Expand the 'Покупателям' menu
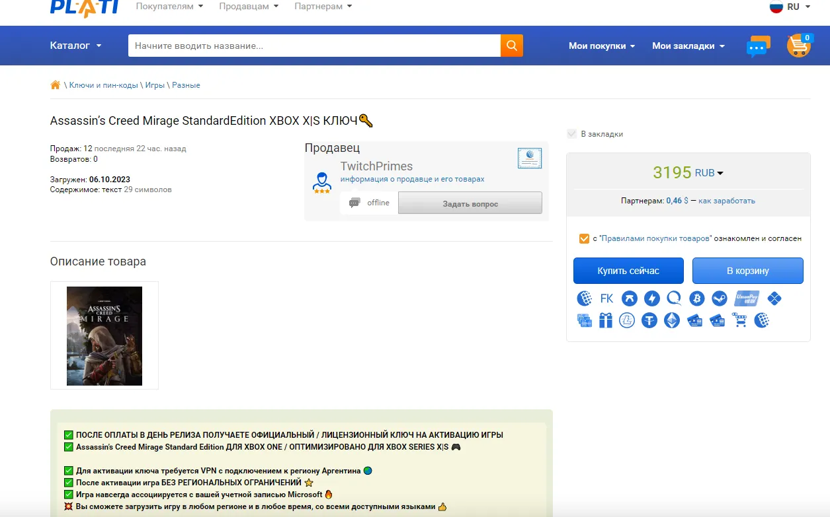 (169, 7)
